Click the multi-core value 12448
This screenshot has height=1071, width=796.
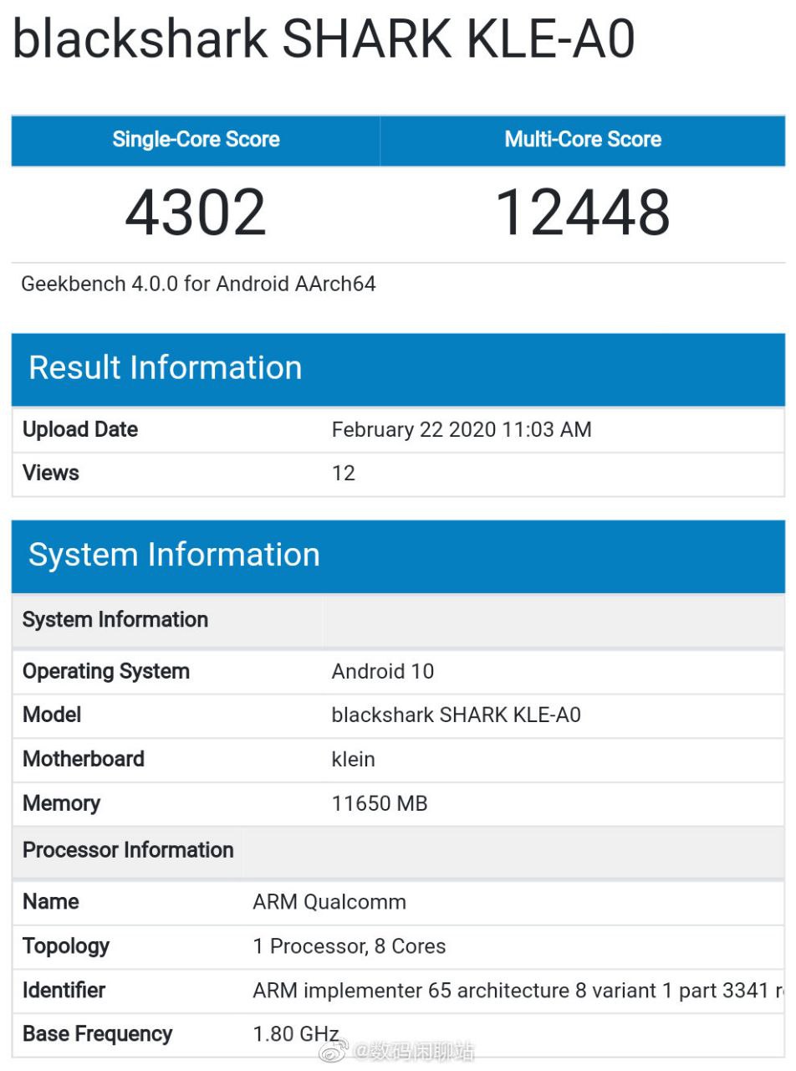583,213
